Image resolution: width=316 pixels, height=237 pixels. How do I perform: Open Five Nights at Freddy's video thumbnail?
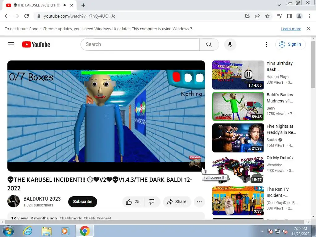tap(238, 138)
